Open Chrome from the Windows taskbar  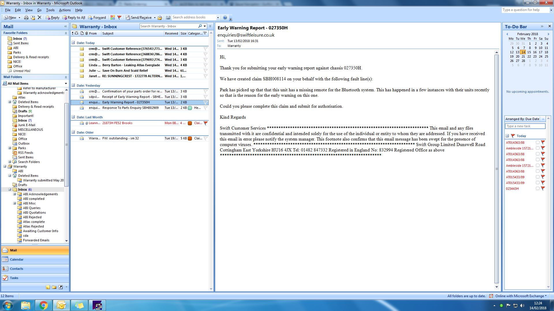[x=44, y=305]
